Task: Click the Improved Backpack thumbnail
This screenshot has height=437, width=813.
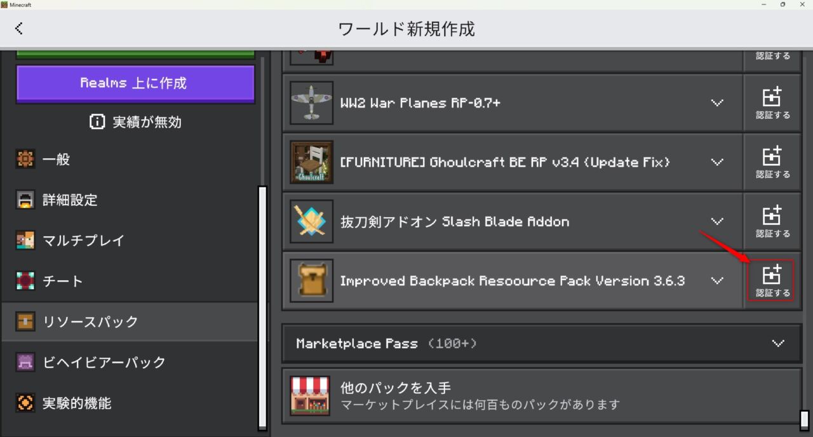Action: [x=311, y=281]
